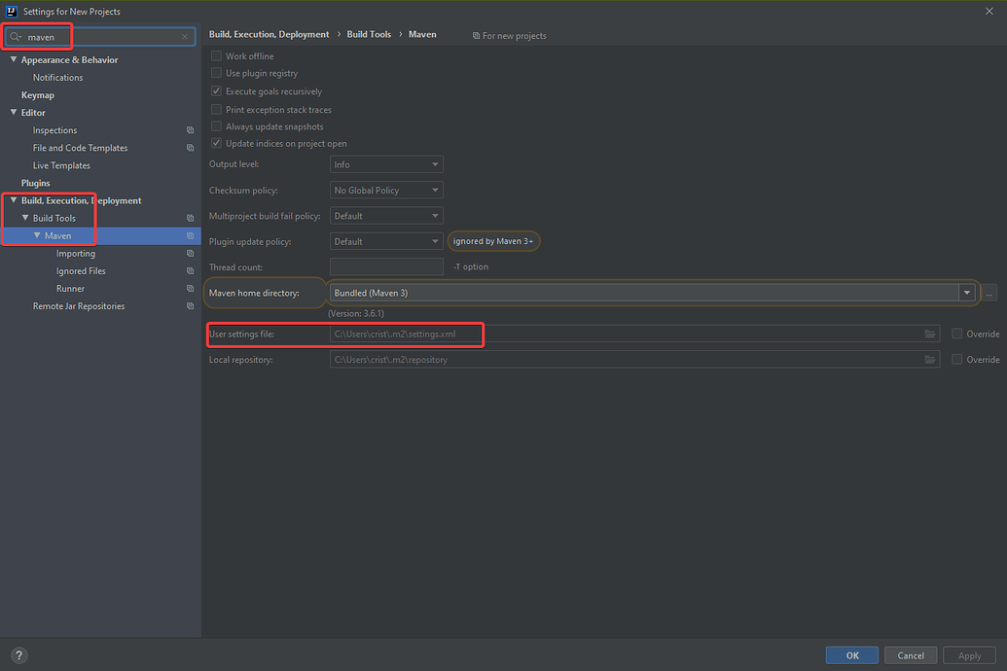The width and height of the screenshot is (1007, 671).
Task: Open search filter via magnifier icon
Action: point(17,36)
